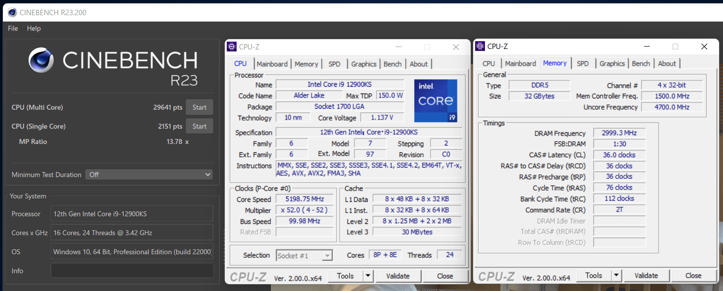This screenshot has height=291, width=723.
Task: Click the Info input field in Your System
Action: [132, 270]
